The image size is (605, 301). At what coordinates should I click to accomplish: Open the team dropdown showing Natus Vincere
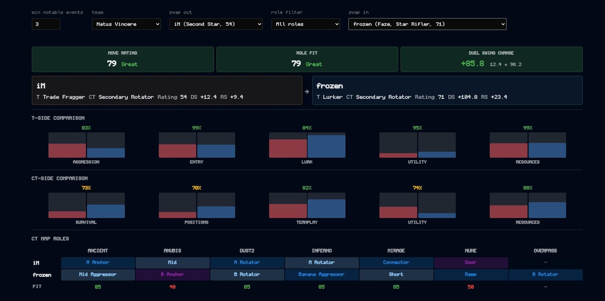pos(126,24)
